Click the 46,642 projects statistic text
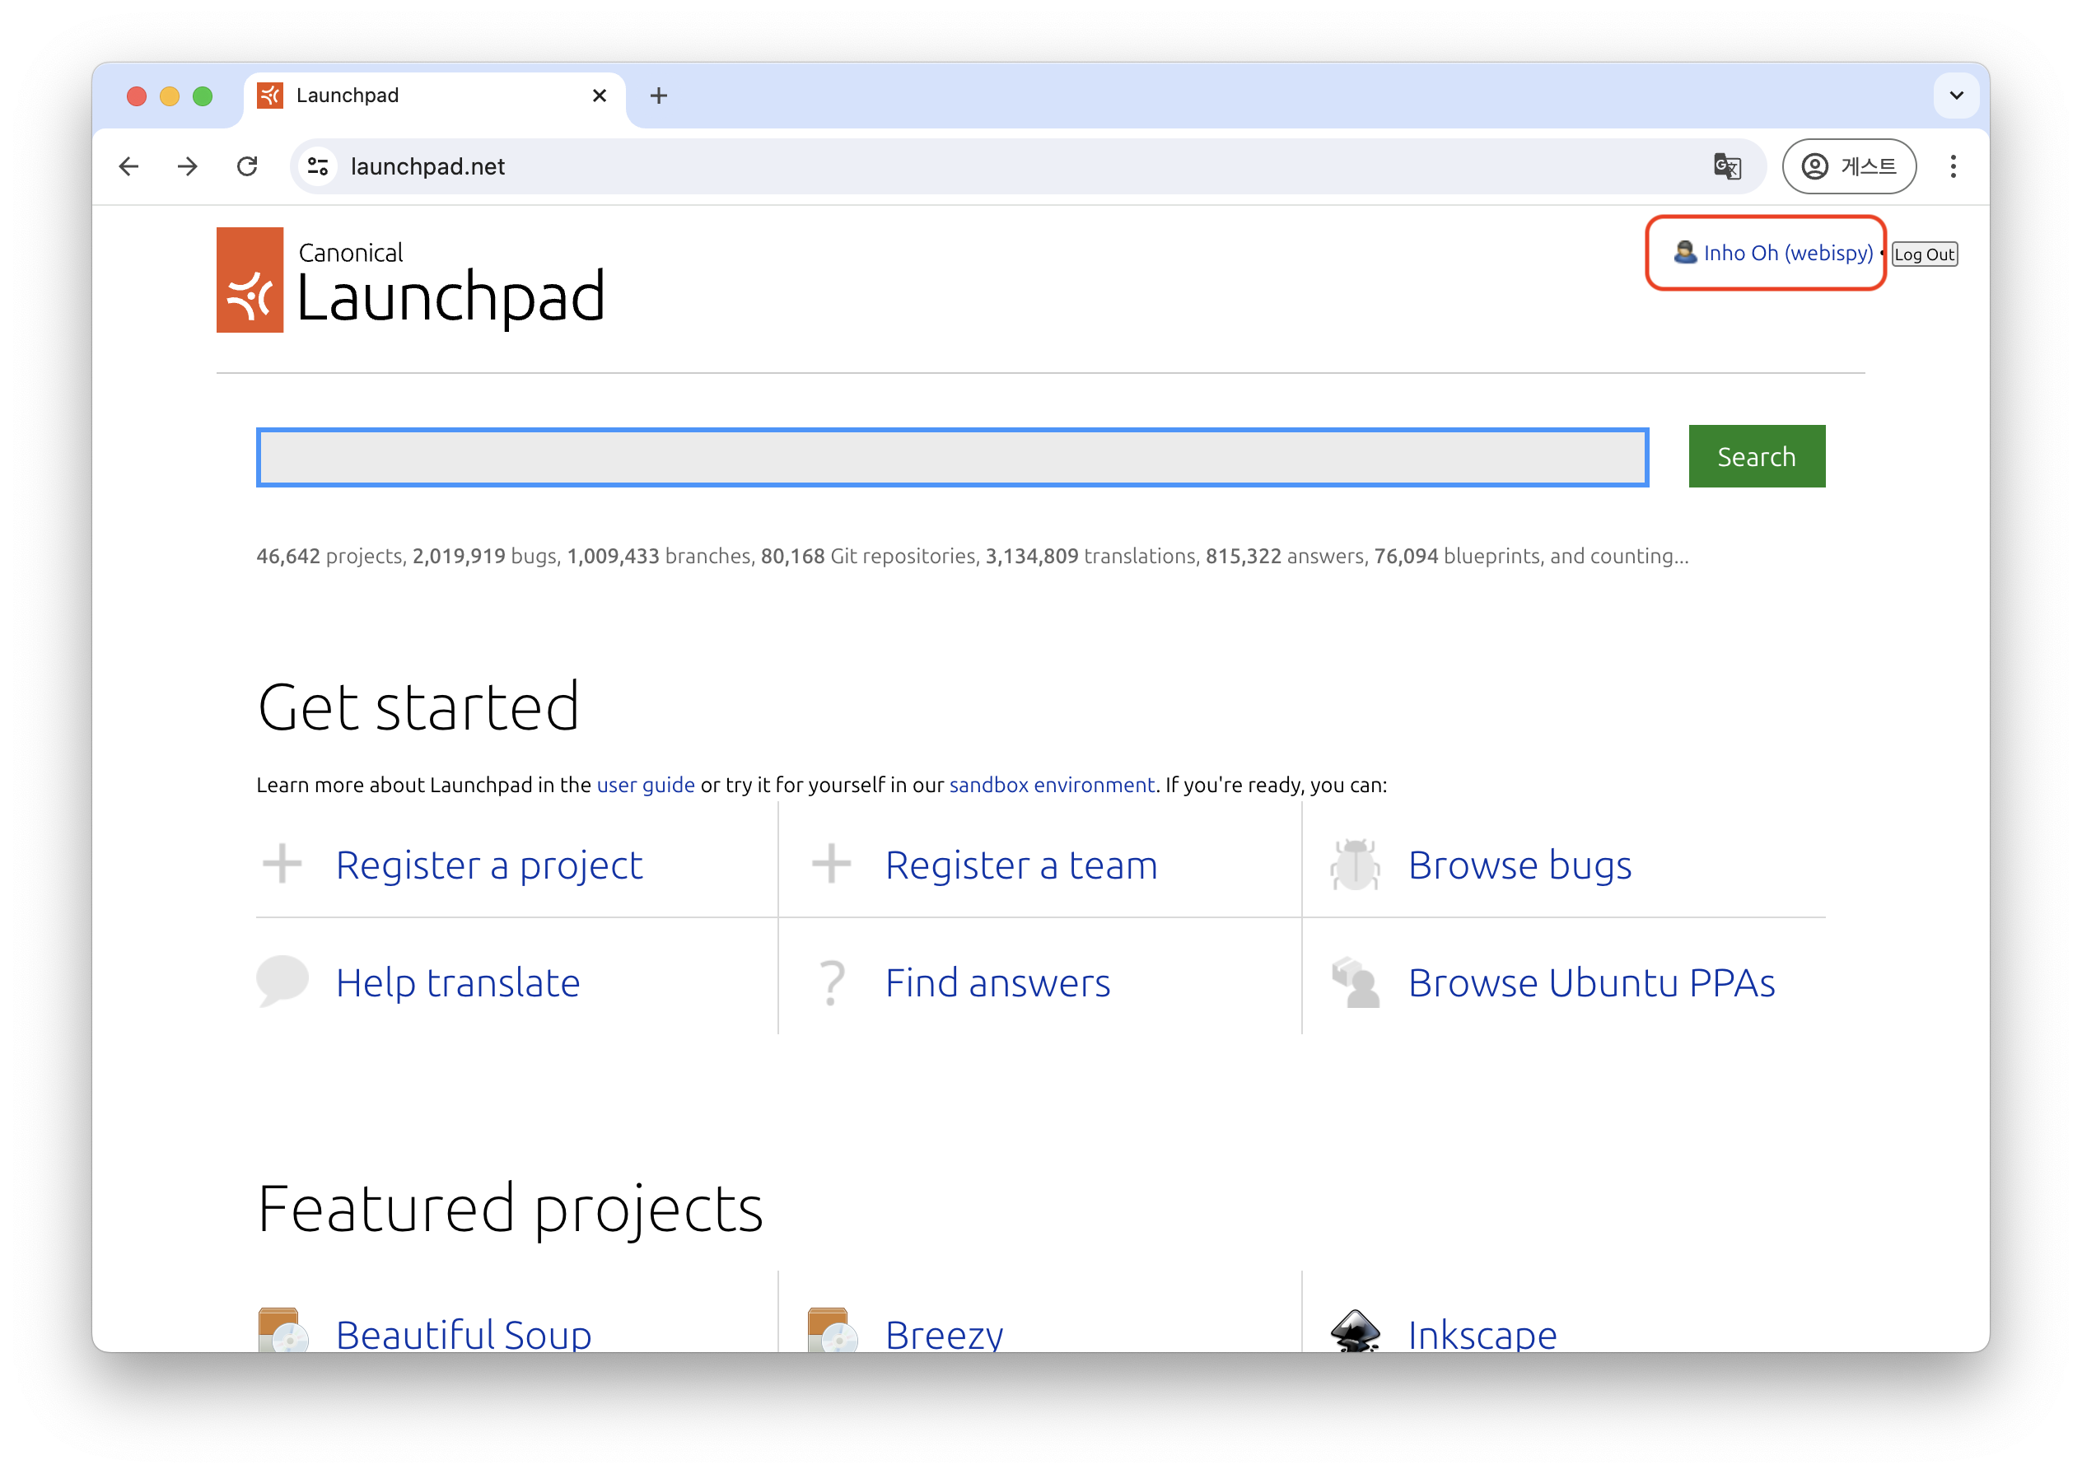Screen dimensions: 2082x1474 click(x=329, y=556)
